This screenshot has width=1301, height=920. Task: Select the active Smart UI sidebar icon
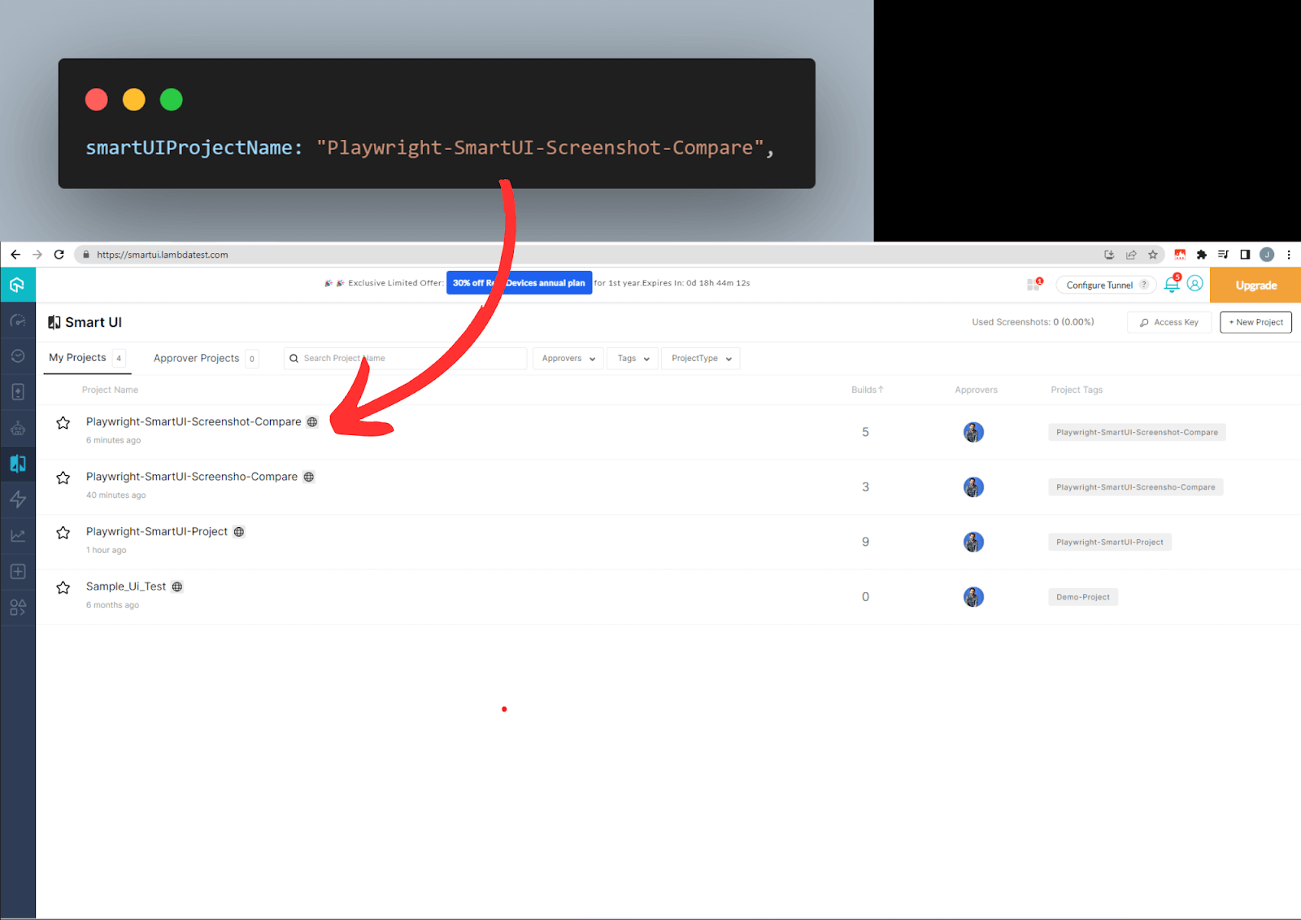17,464
